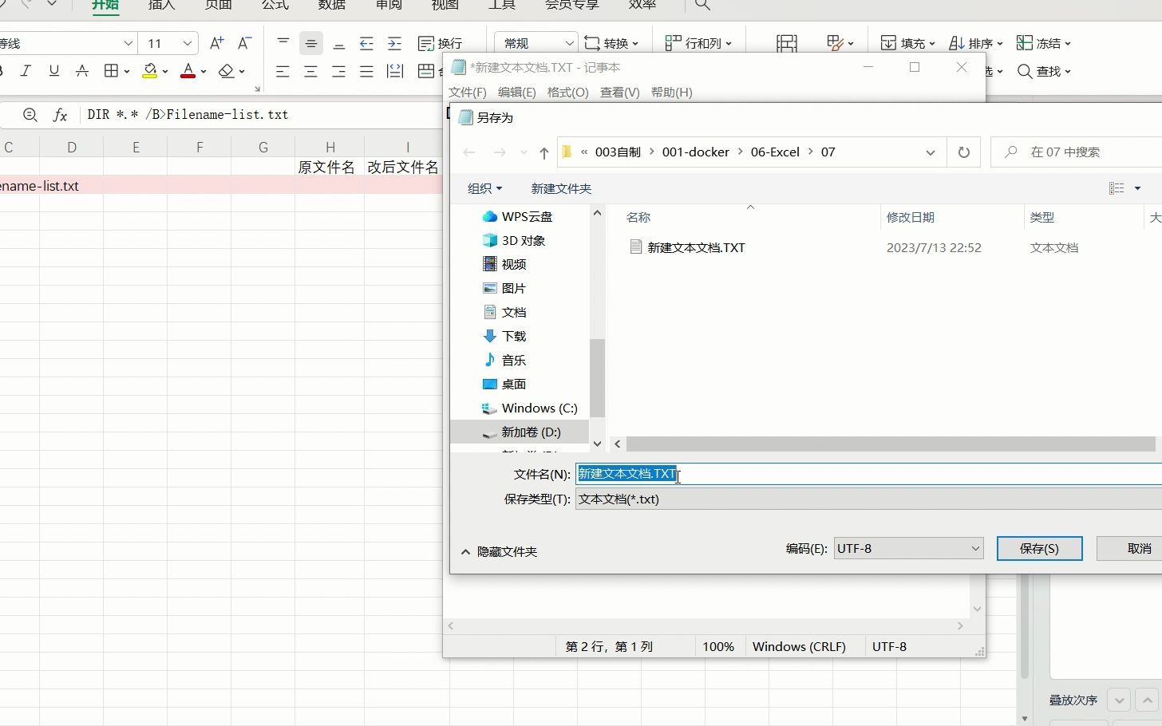The height and width of the screenshot is (726, 1162).
Task: Click the 文件名 filename input field
Action: pyautogui.click(x=868, y=474)
